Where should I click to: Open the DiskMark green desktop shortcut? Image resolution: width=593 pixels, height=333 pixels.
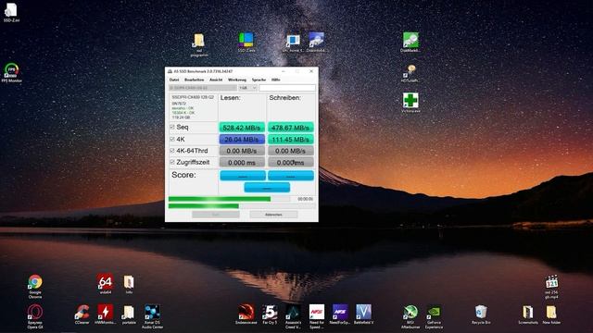[410, 42]
